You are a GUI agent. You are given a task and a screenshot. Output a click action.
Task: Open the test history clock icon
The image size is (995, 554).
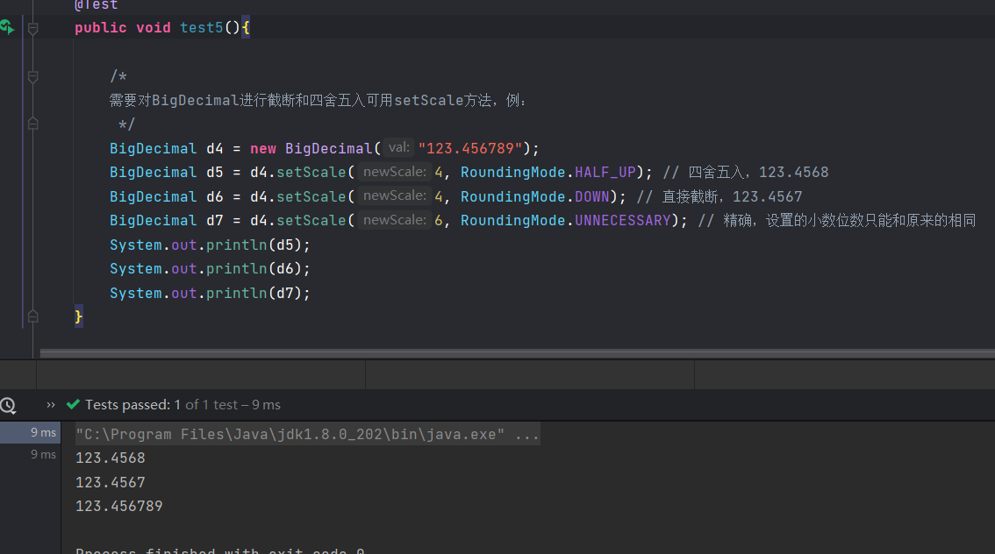point(8,406)
